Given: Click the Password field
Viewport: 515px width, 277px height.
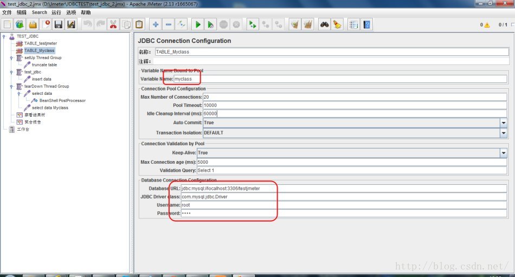Looking at the screenshot, I should tap(344, 213).
